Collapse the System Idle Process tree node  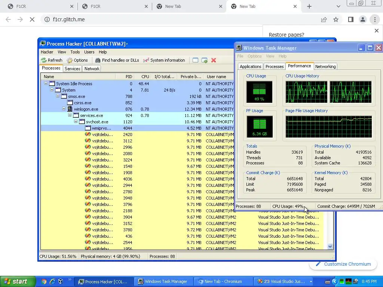[46, 83]
